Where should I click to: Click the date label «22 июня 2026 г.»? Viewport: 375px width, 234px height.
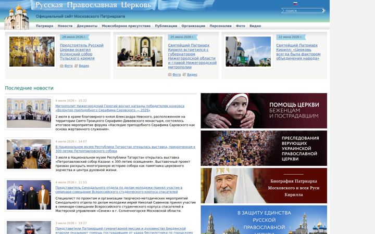pos(291,37)
